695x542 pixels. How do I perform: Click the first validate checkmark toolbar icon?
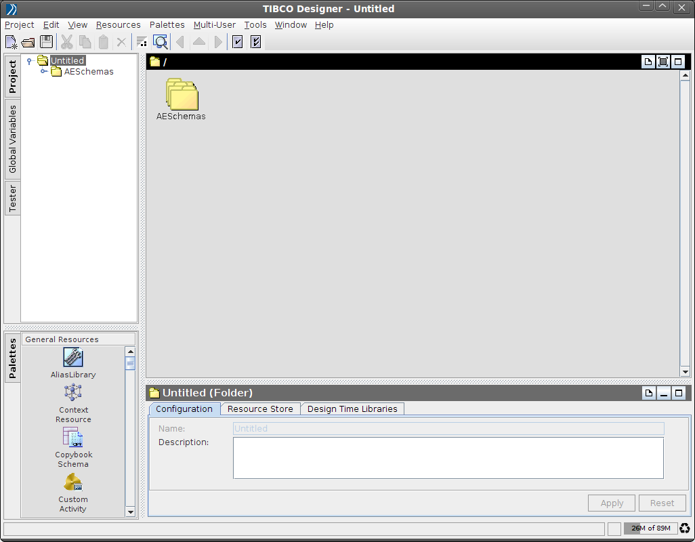coord(237,42)
